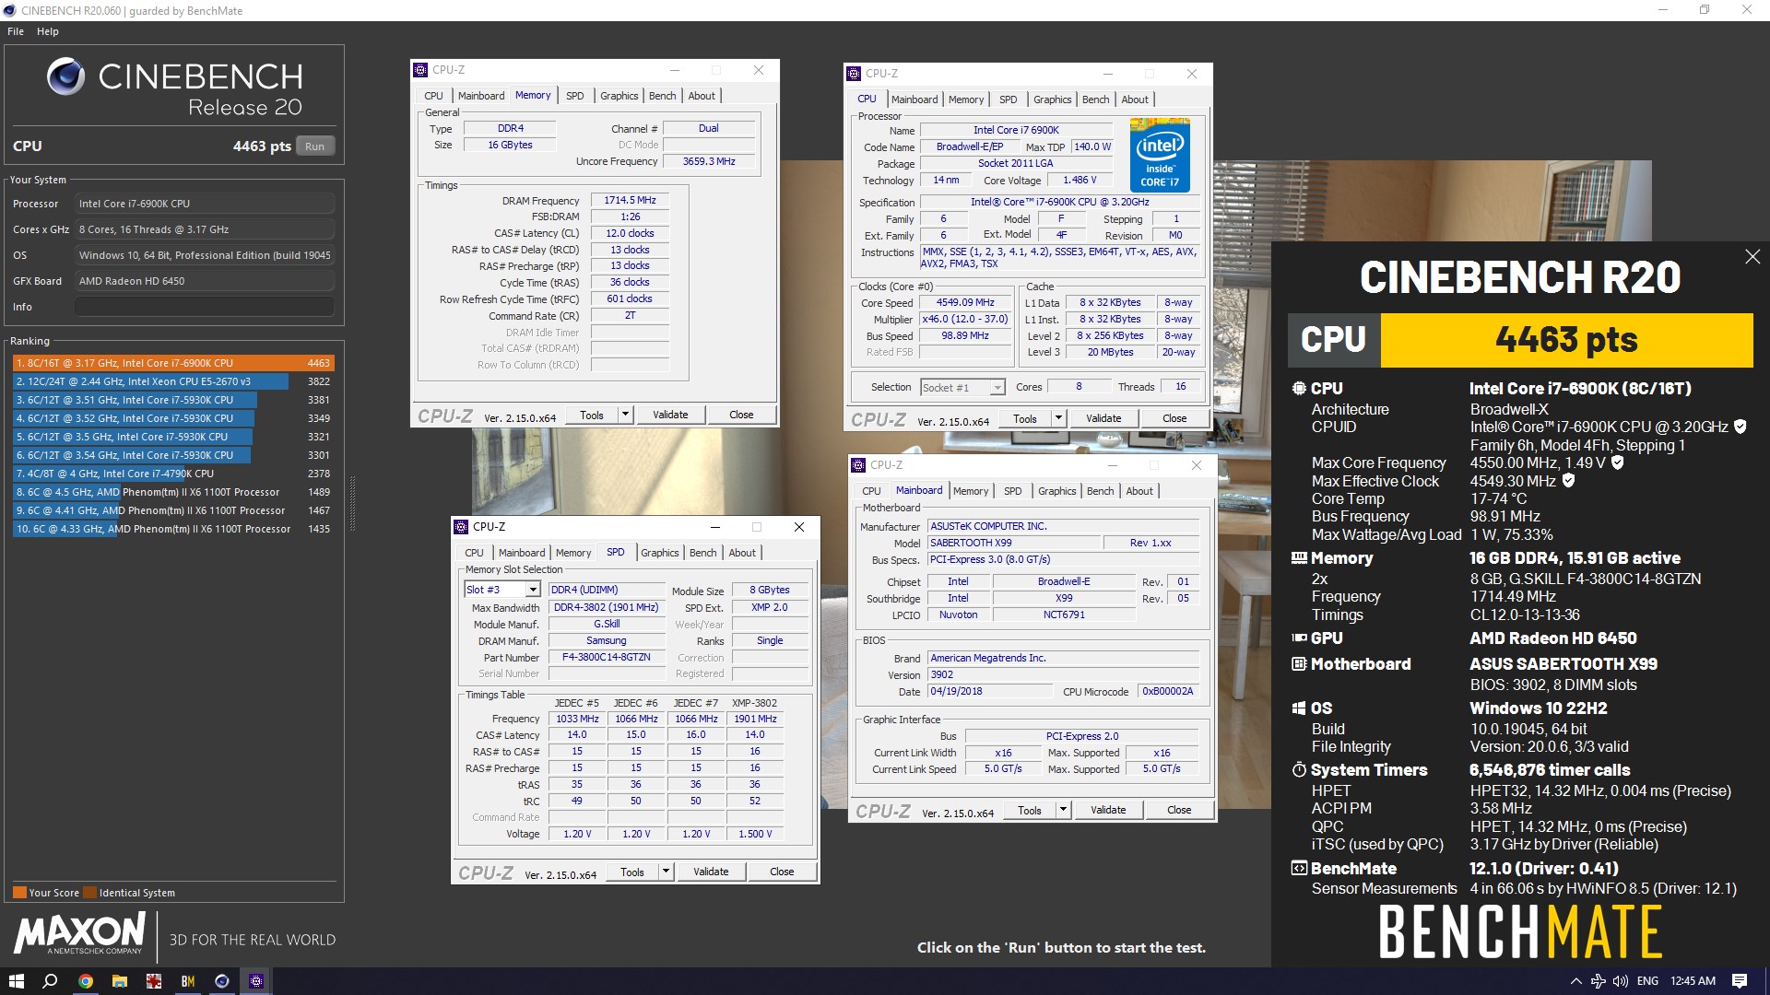1770x995 pixels.
Task: Click the shield next to Max Effective Clock
Action: (1568, 481)
